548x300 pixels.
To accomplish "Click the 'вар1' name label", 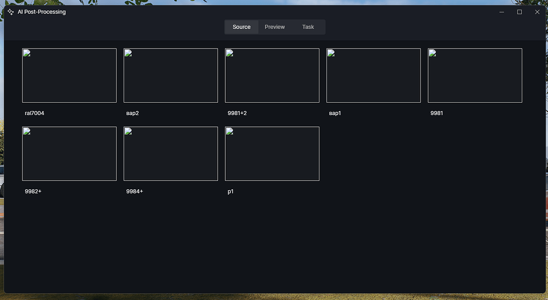I will [x=335, y=113].
